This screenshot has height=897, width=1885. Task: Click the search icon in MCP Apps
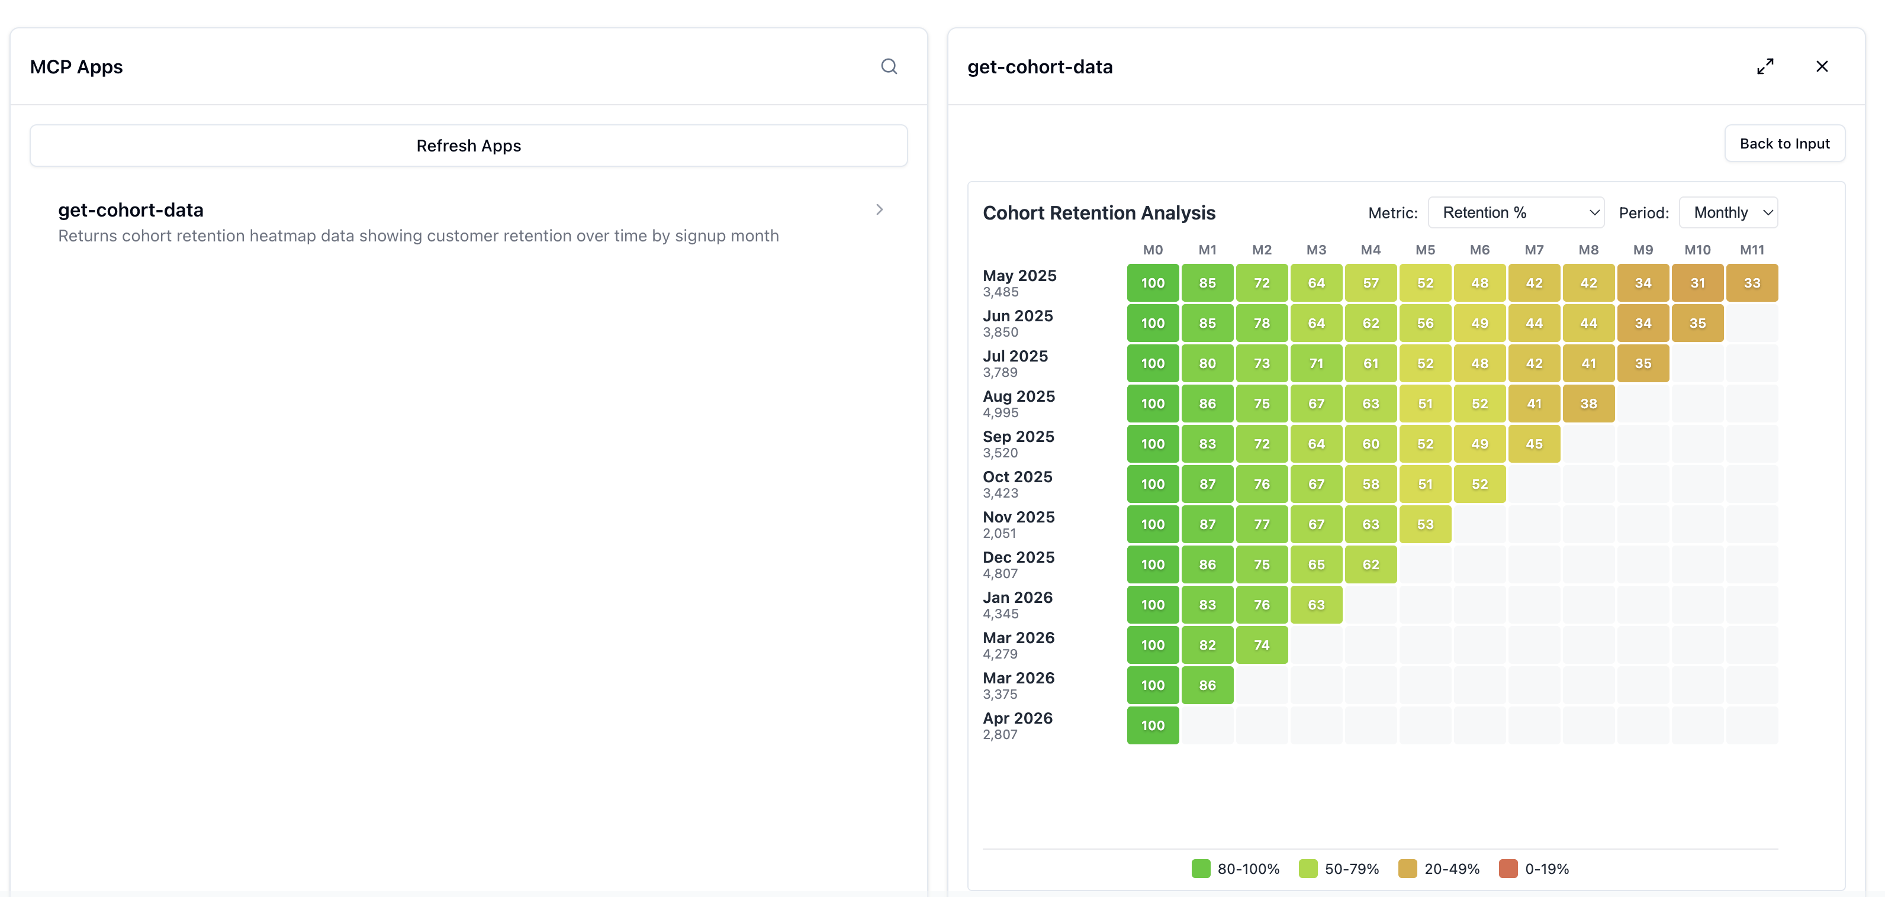point(889,66)
